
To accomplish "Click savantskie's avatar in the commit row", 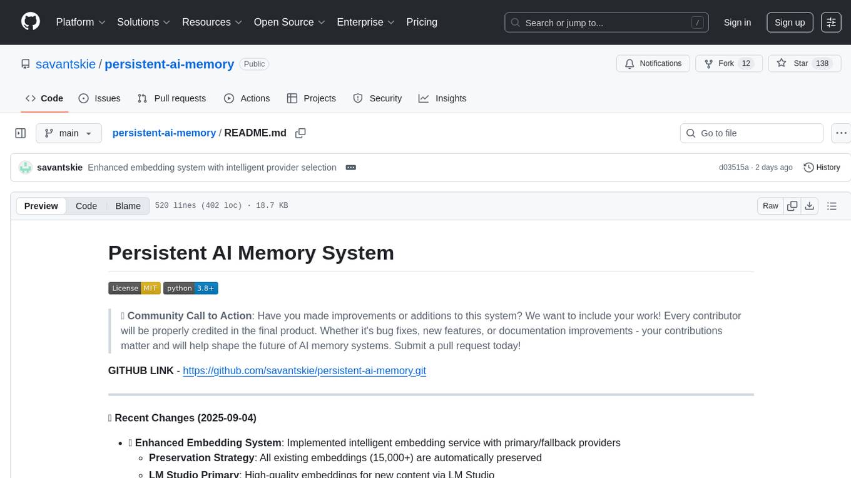I will coord(26,168).
